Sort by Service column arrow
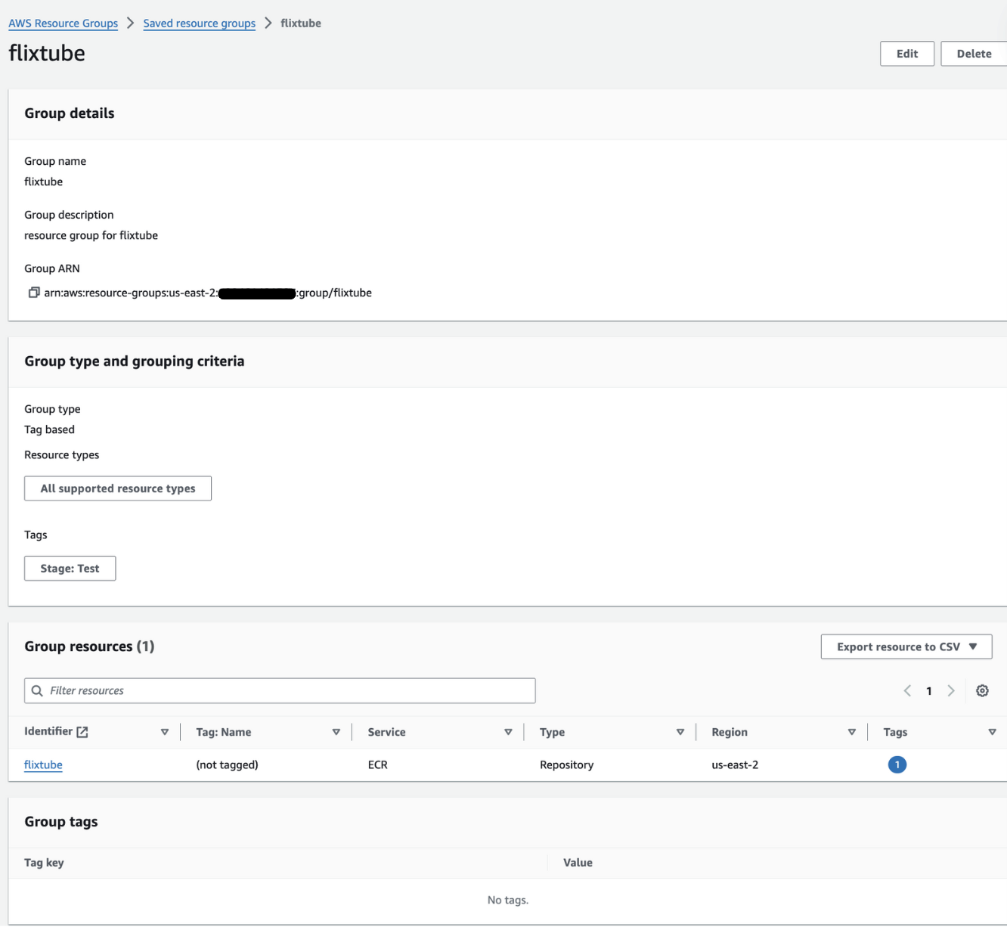This screenshot has width=1007, height=927. pyautogui.click(x=508, y=732)
